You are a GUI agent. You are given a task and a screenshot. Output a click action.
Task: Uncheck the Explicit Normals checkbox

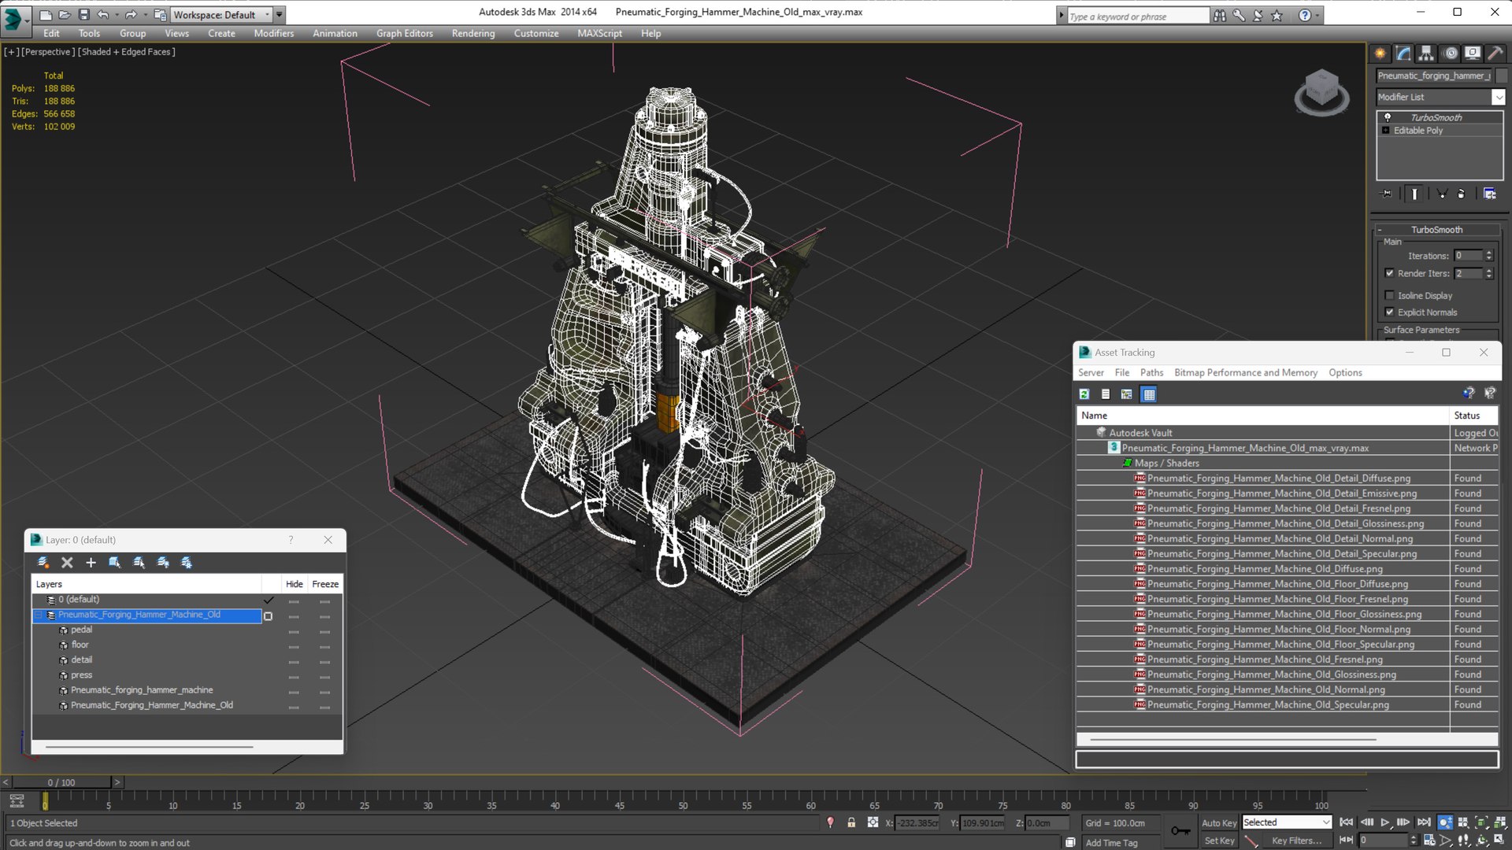[x=1390, y=312]
